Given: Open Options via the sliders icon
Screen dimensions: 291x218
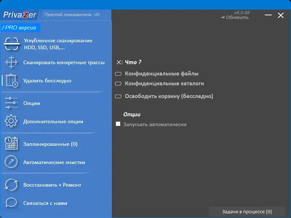Looking at the screenshot, I should 11,103.
